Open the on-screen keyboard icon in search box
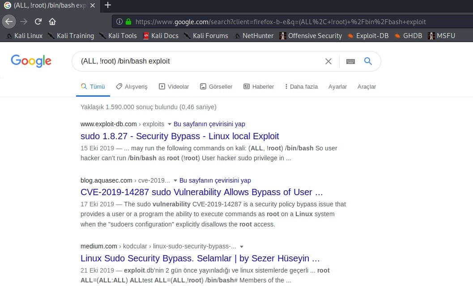Screen dimensions: 473x286 (x=350, y=61)
